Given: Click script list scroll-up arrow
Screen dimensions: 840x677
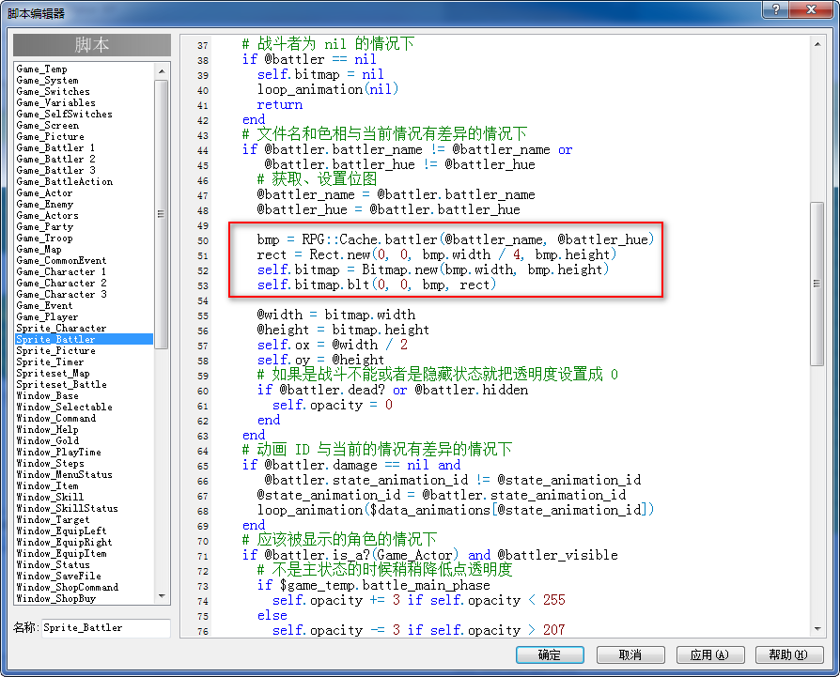Looking at the screenshot, I should coord(162,71).
